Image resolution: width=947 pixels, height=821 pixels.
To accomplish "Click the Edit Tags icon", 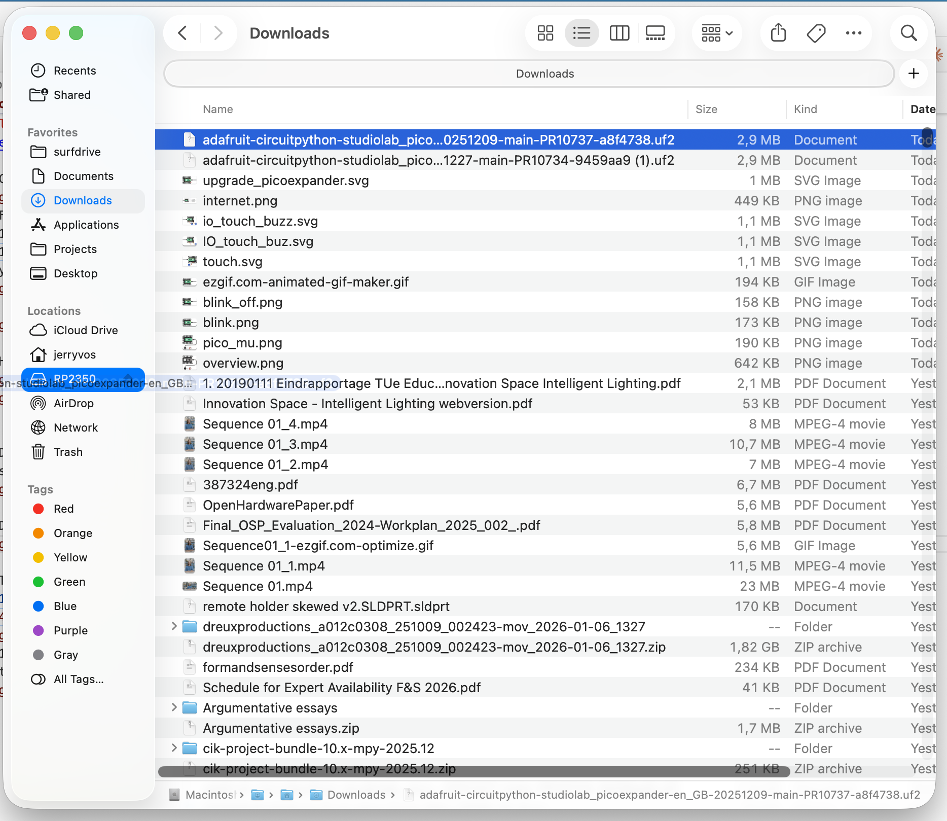I will coord(816,33).
